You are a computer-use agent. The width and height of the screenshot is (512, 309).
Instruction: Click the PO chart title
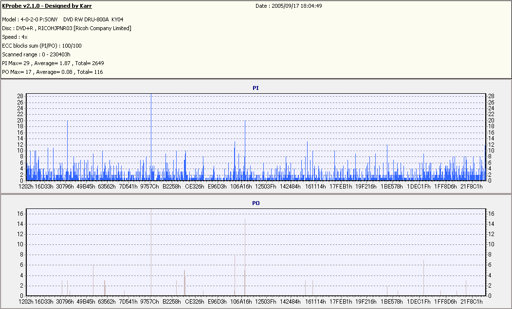pos(256,203)
